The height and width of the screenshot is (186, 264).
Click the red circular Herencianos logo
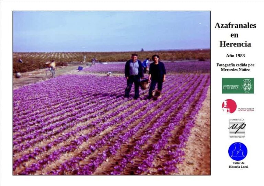229,106
